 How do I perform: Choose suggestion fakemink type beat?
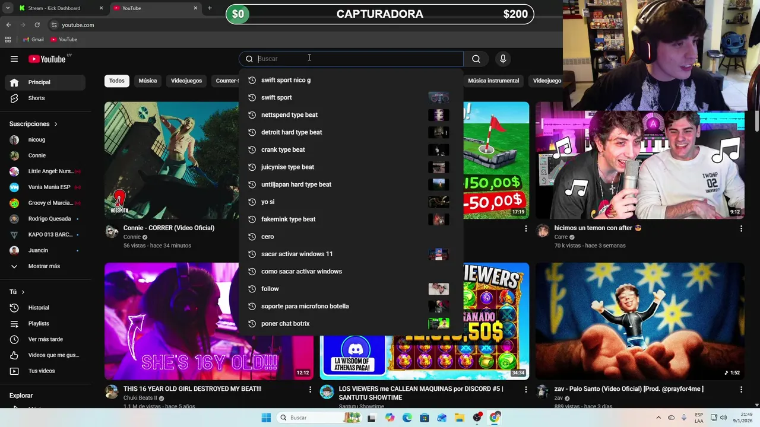(350, 219)
